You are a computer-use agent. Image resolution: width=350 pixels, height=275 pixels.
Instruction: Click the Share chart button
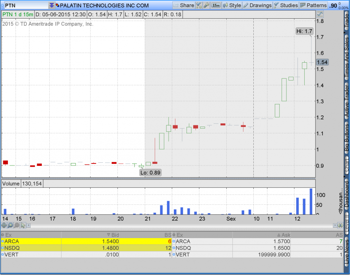pyautogui.click(x=183, y=5)
